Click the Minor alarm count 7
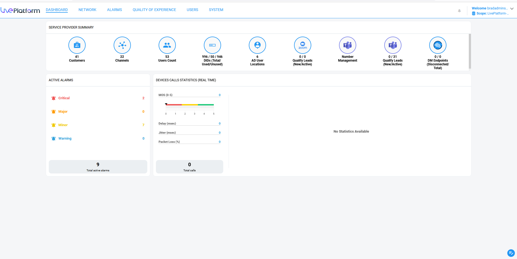The height and width of the screenshot is (259, 517). click(143, 125)
